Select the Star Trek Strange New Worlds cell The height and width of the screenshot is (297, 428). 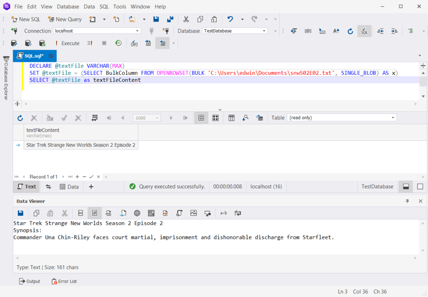[81, 145]
